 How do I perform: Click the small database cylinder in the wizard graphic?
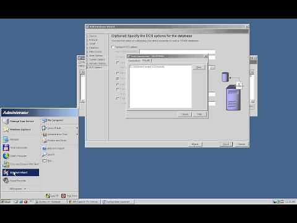[x=225, y=77]
